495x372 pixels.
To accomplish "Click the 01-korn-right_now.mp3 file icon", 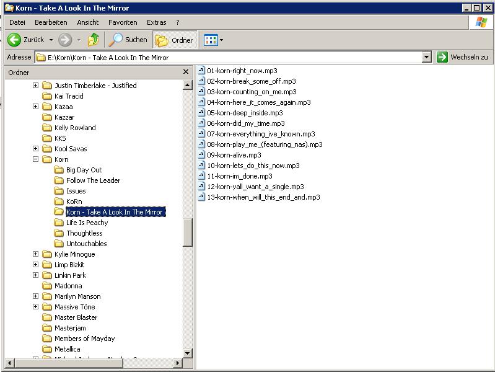I will pos(201,70).
